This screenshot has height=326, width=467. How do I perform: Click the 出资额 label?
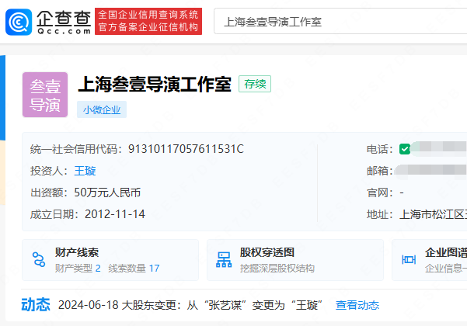click(49, 192)
